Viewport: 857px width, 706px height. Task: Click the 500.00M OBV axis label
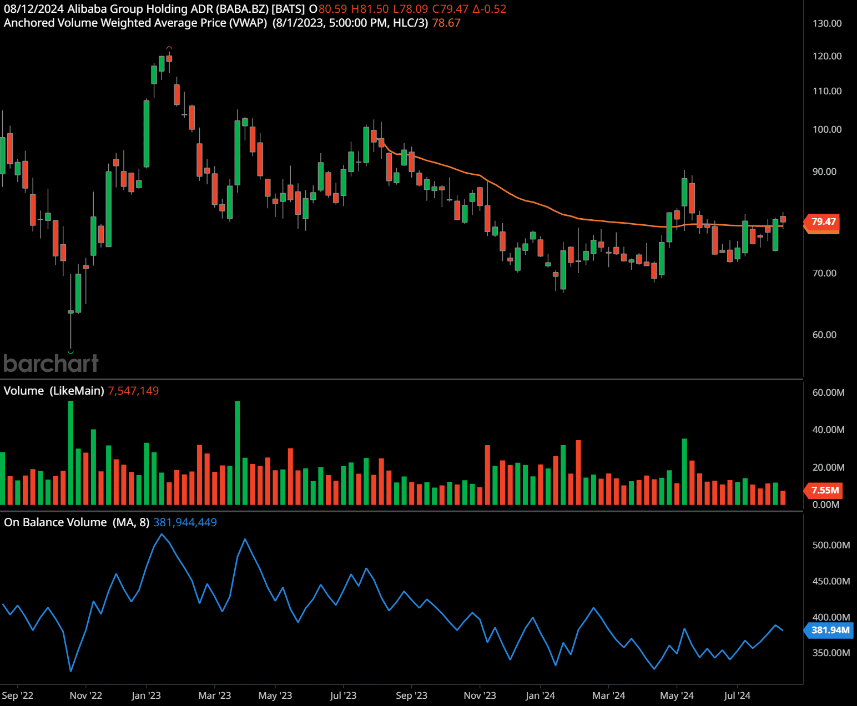pyautogui.click(x=831, y=545)
